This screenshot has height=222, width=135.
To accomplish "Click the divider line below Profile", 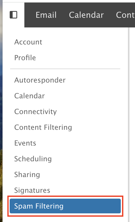I will [x=65, y=69].
